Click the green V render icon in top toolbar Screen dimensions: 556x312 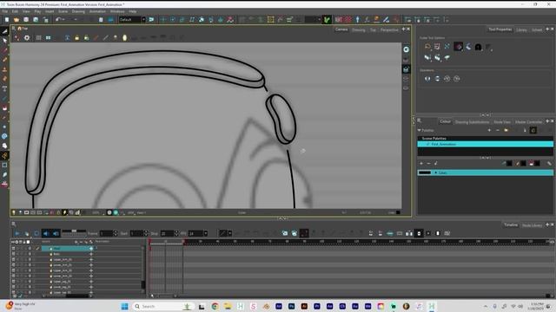click(327, 19)
